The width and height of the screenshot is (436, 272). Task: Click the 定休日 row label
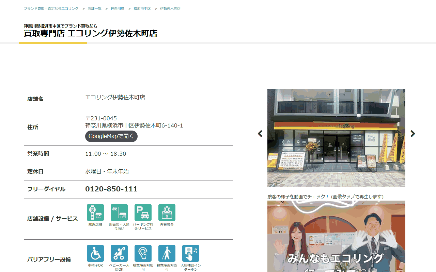point(35,171)
